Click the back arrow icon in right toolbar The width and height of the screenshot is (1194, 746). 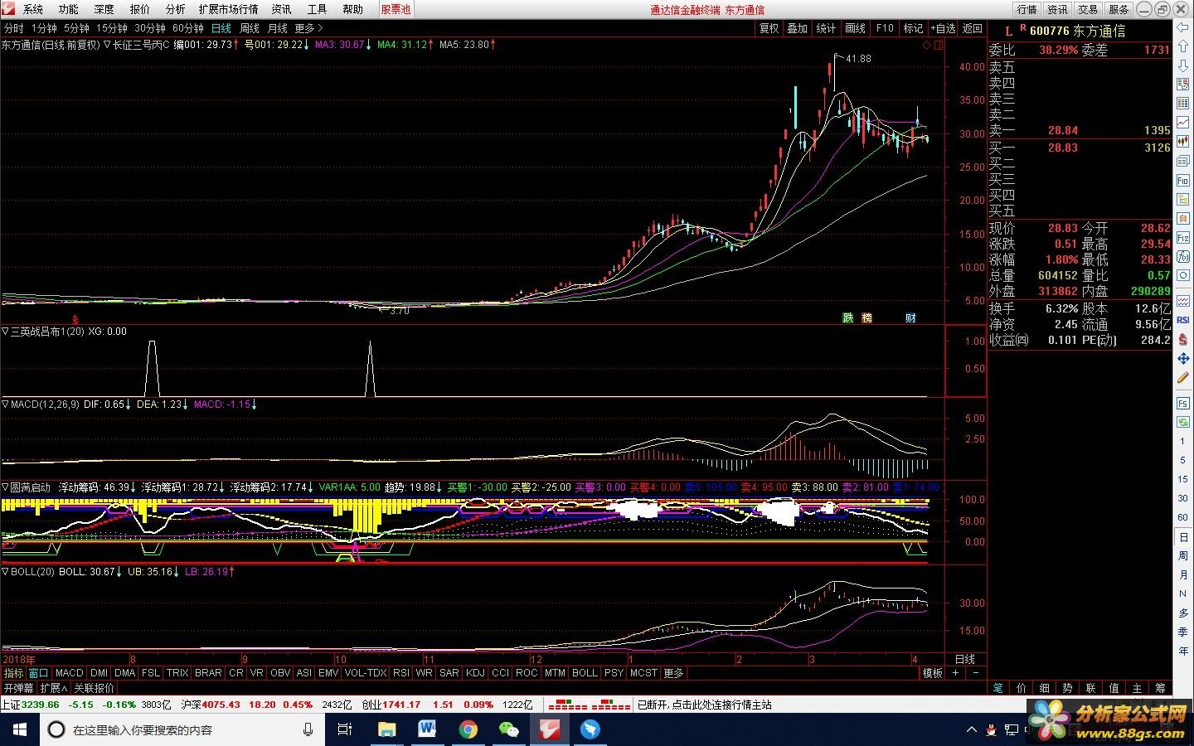tap(1183, 27)
